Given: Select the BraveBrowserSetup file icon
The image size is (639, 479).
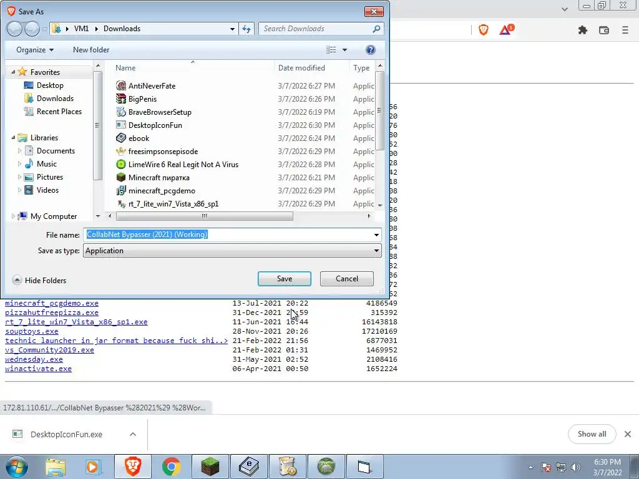Looking at the screenshot, I should point(121,112).
